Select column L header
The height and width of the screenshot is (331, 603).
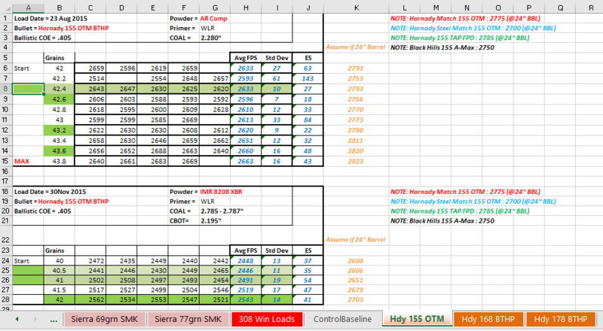click(405, 8)
